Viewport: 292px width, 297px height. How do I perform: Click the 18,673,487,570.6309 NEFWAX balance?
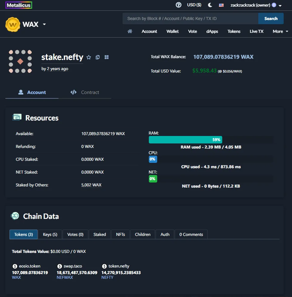[x=77, y=273]
